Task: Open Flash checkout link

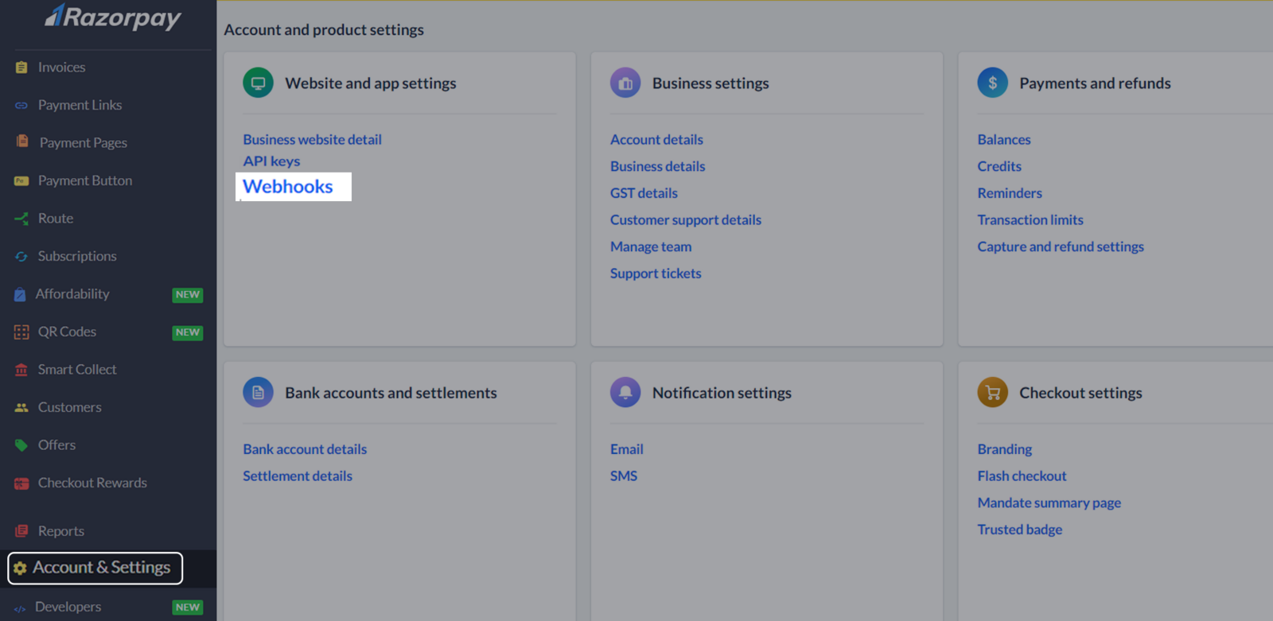Action: pyautogui.click(x=1022, y=476)
